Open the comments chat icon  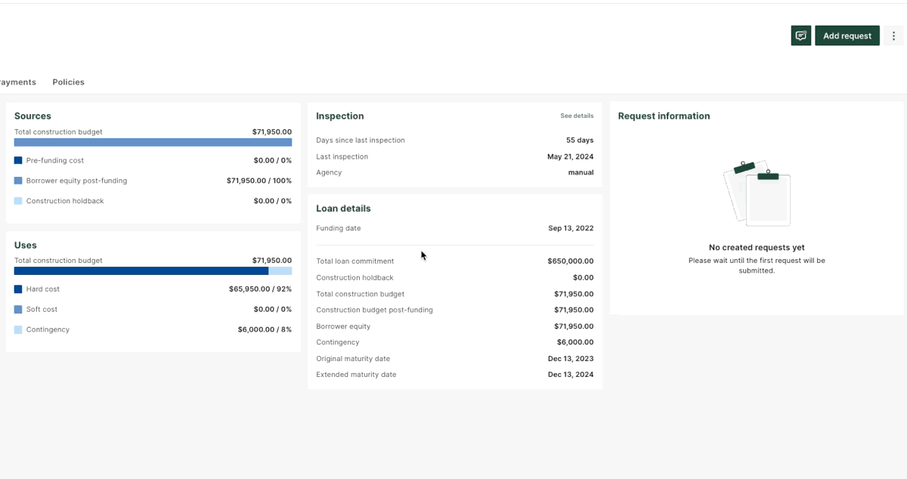[800, 36]
